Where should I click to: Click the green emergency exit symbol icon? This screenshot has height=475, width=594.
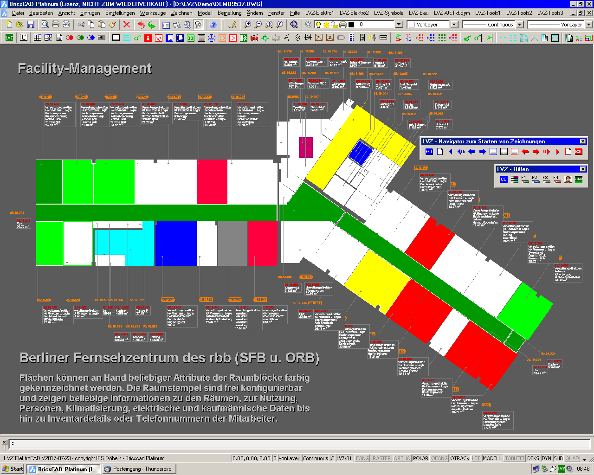pyautogui.click(x=244, y=38)
